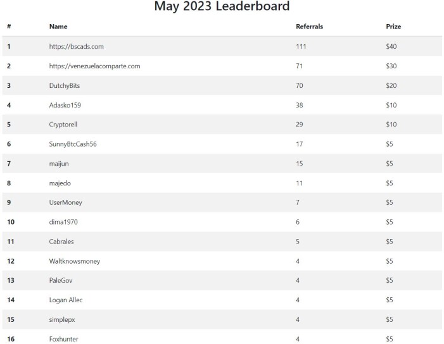Viewport: 444px width, 344px height.
Task: Select the simplepx entry
Action: click(62, 320)
